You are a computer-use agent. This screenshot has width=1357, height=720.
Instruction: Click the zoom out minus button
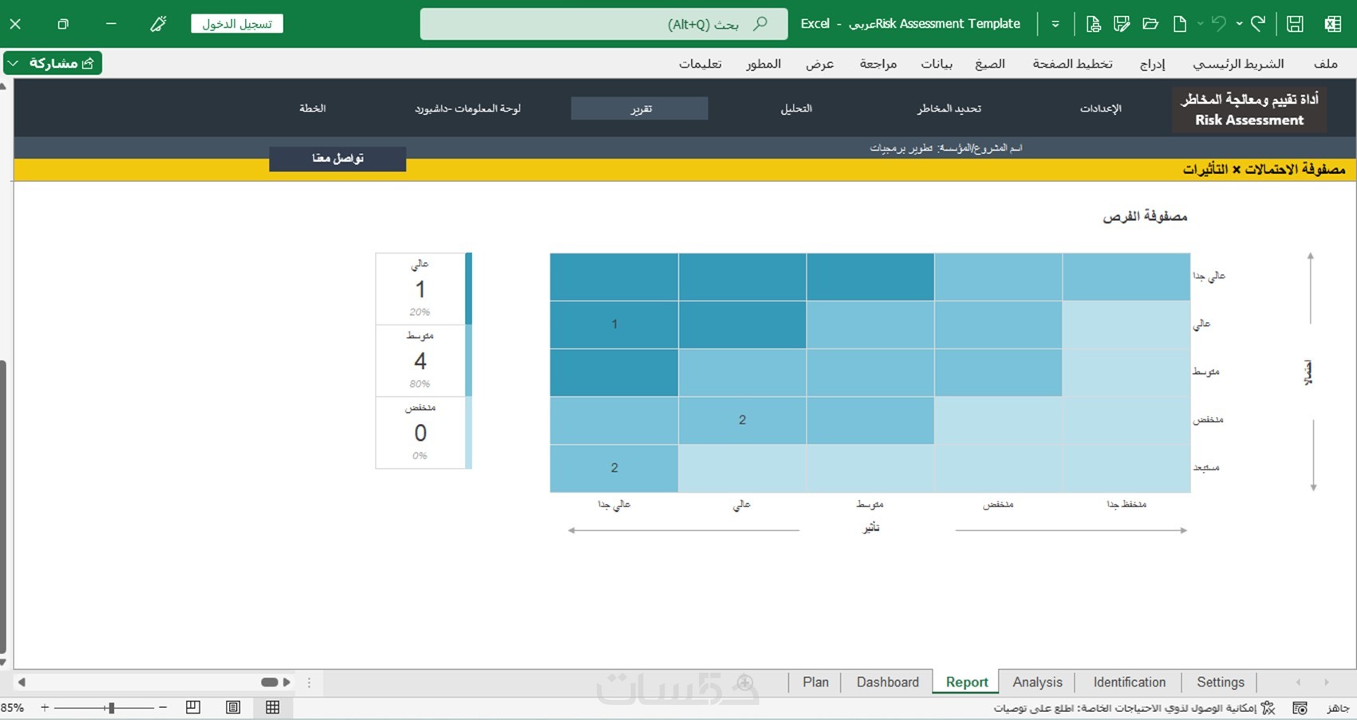click(163, 707)
